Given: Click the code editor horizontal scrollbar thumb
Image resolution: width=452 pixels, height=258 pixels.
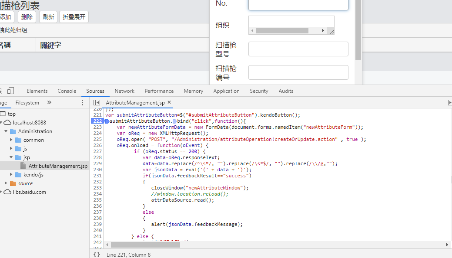Looking at the screenshot, I should (x=146, y=245).
